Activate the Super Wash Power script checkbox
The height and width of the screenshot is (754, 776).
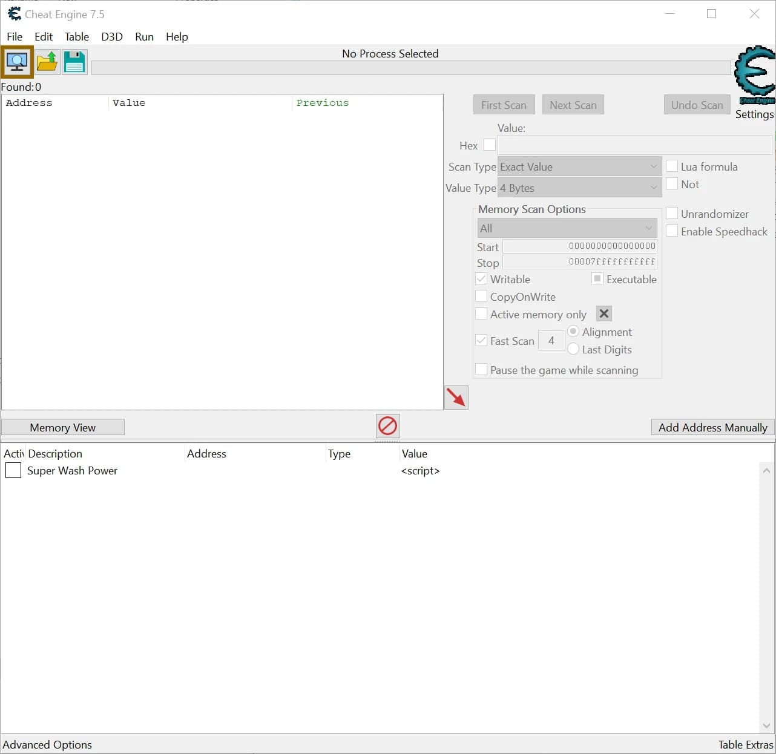(x=13, y=470)
